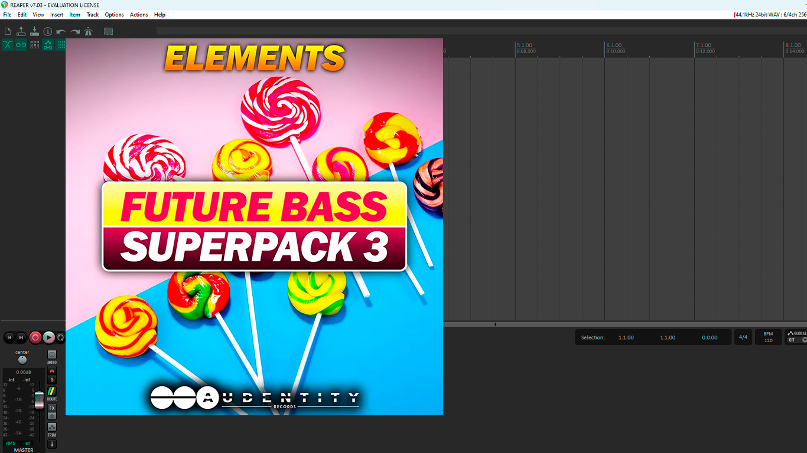807x453 pixels.
Task: Toggle the metronome icon
Action: [x=89, y=31]
